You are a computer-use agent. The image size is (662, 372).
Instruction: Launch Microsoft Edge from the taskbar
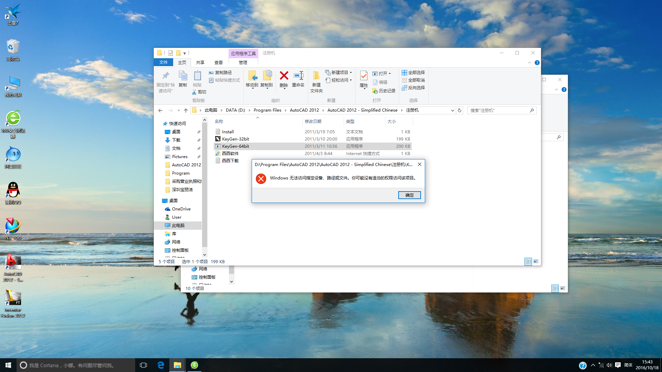pos(161,365)
